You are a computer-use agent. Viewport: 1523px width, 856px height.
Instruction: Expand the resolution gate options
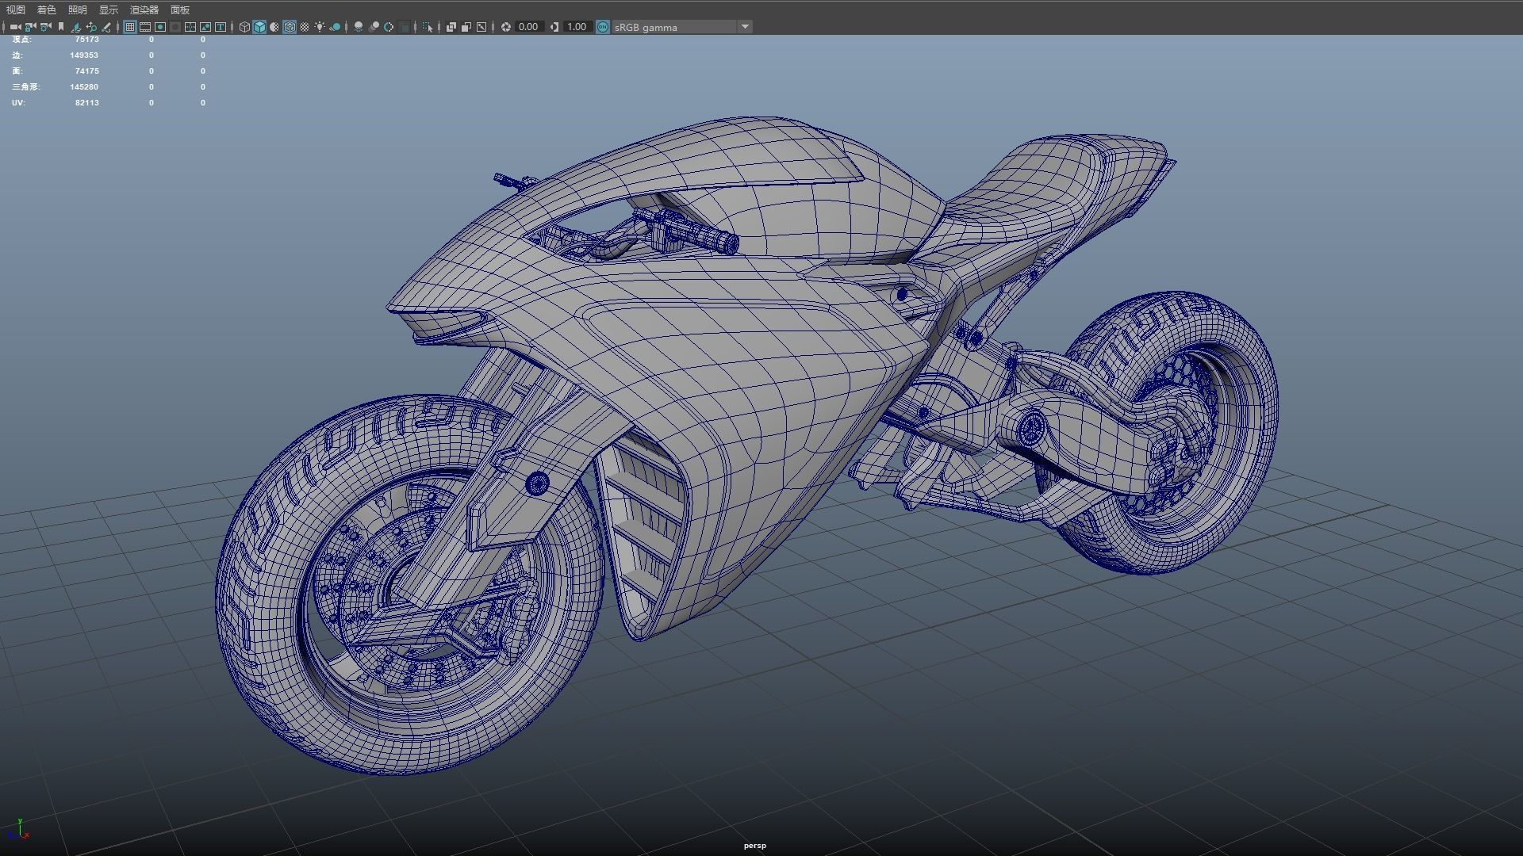(x=159, y=26)
